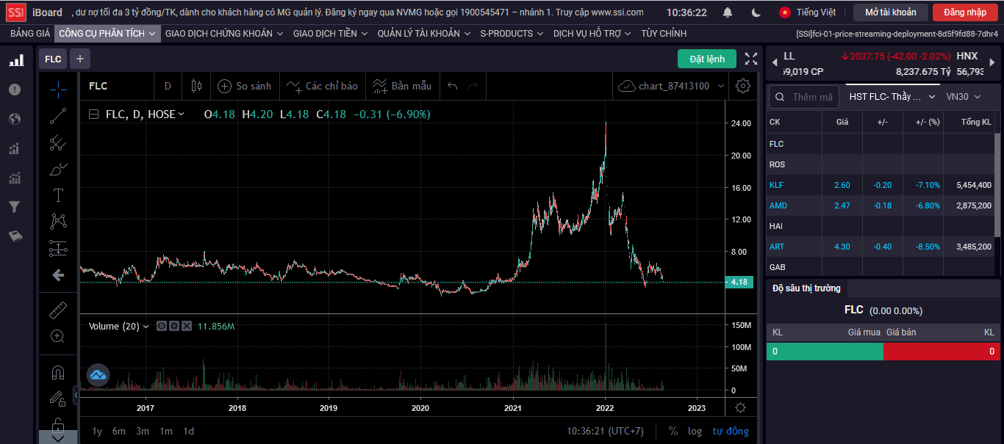1004x444 pixels.
Task: Open the XABCD pattern tool
Action: [x=58, y=221]
